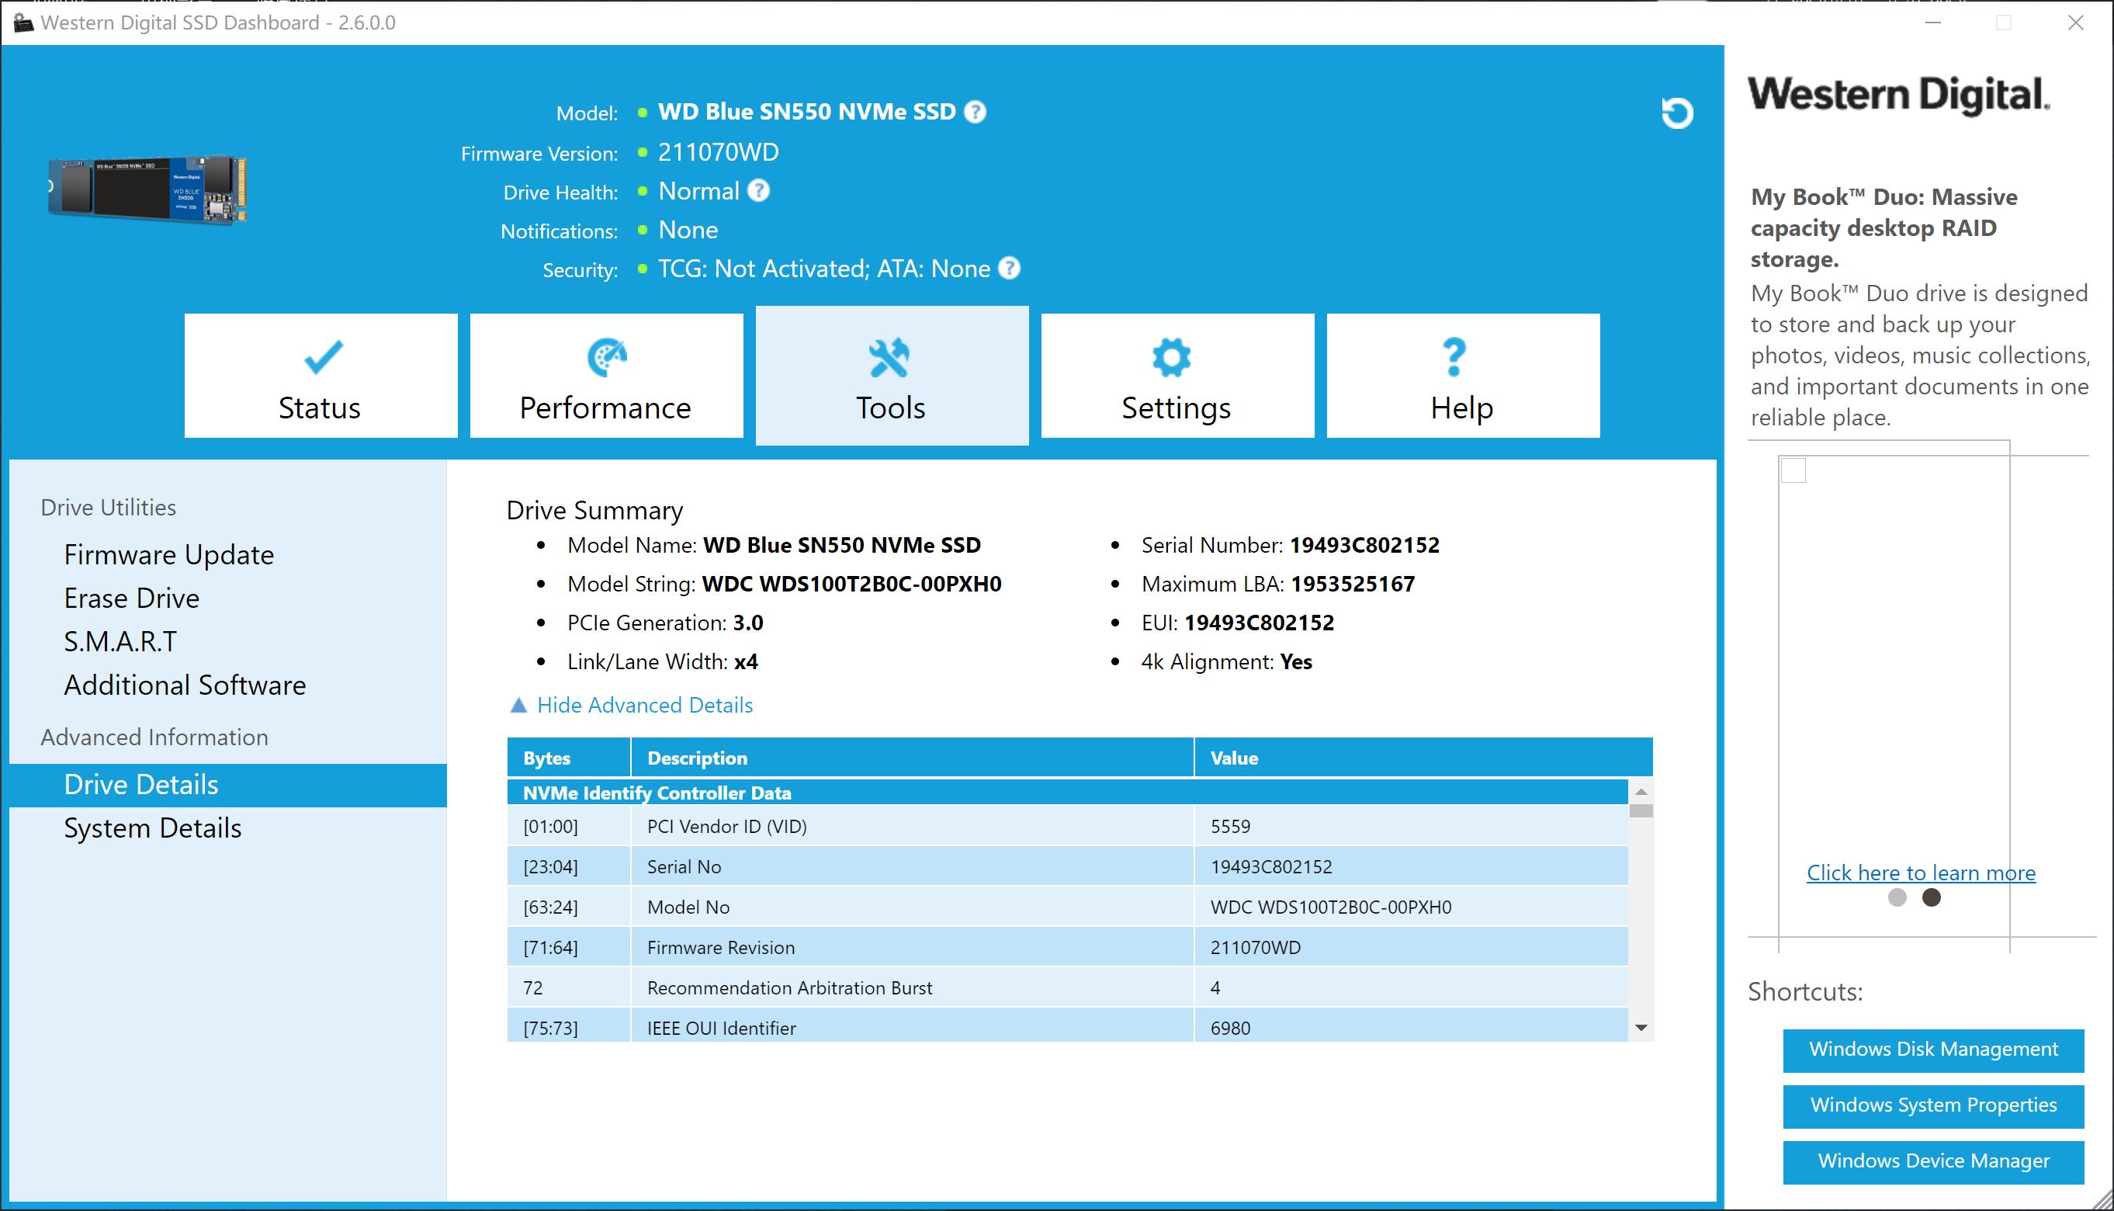Select System Details in the sidebar
2114x1211 pixels.
tap(152, 828)
